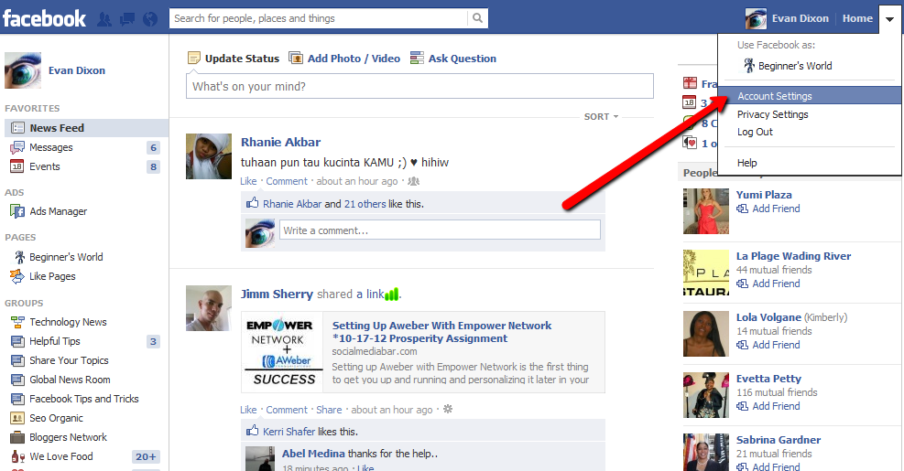Open Ads Manager
The image size is (904, 471).
point(58,211)
